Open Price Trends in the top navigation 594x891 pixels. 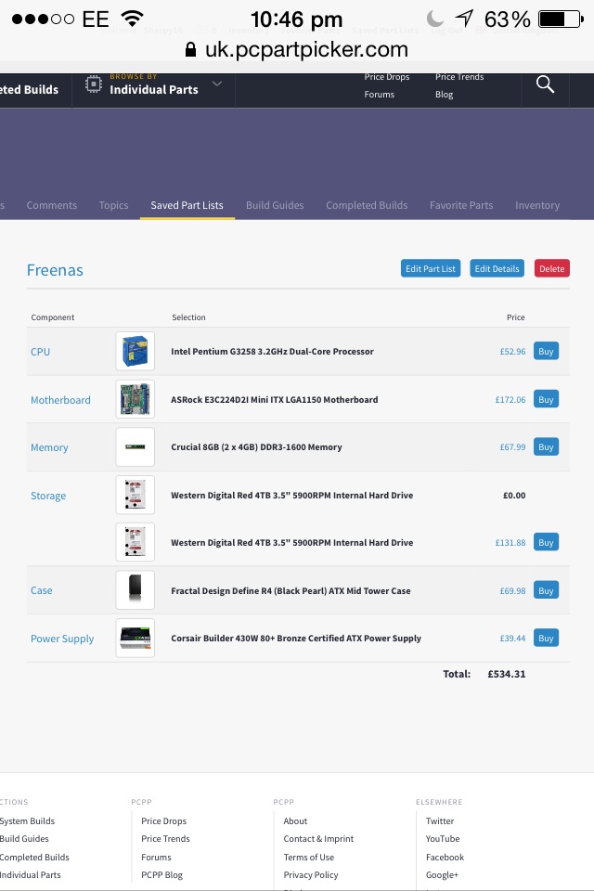pyautogui.click(x=459, y=77)
